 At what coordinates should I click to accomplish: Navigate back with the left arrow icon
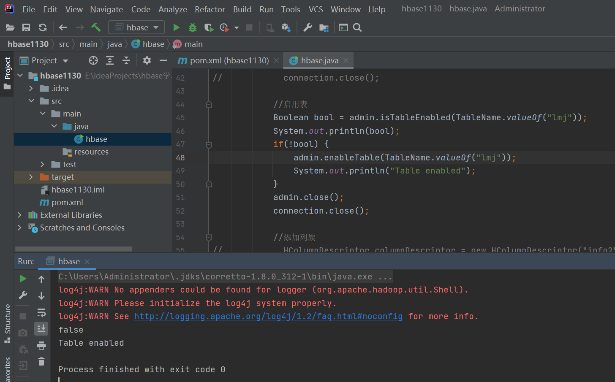coord(63,28)
